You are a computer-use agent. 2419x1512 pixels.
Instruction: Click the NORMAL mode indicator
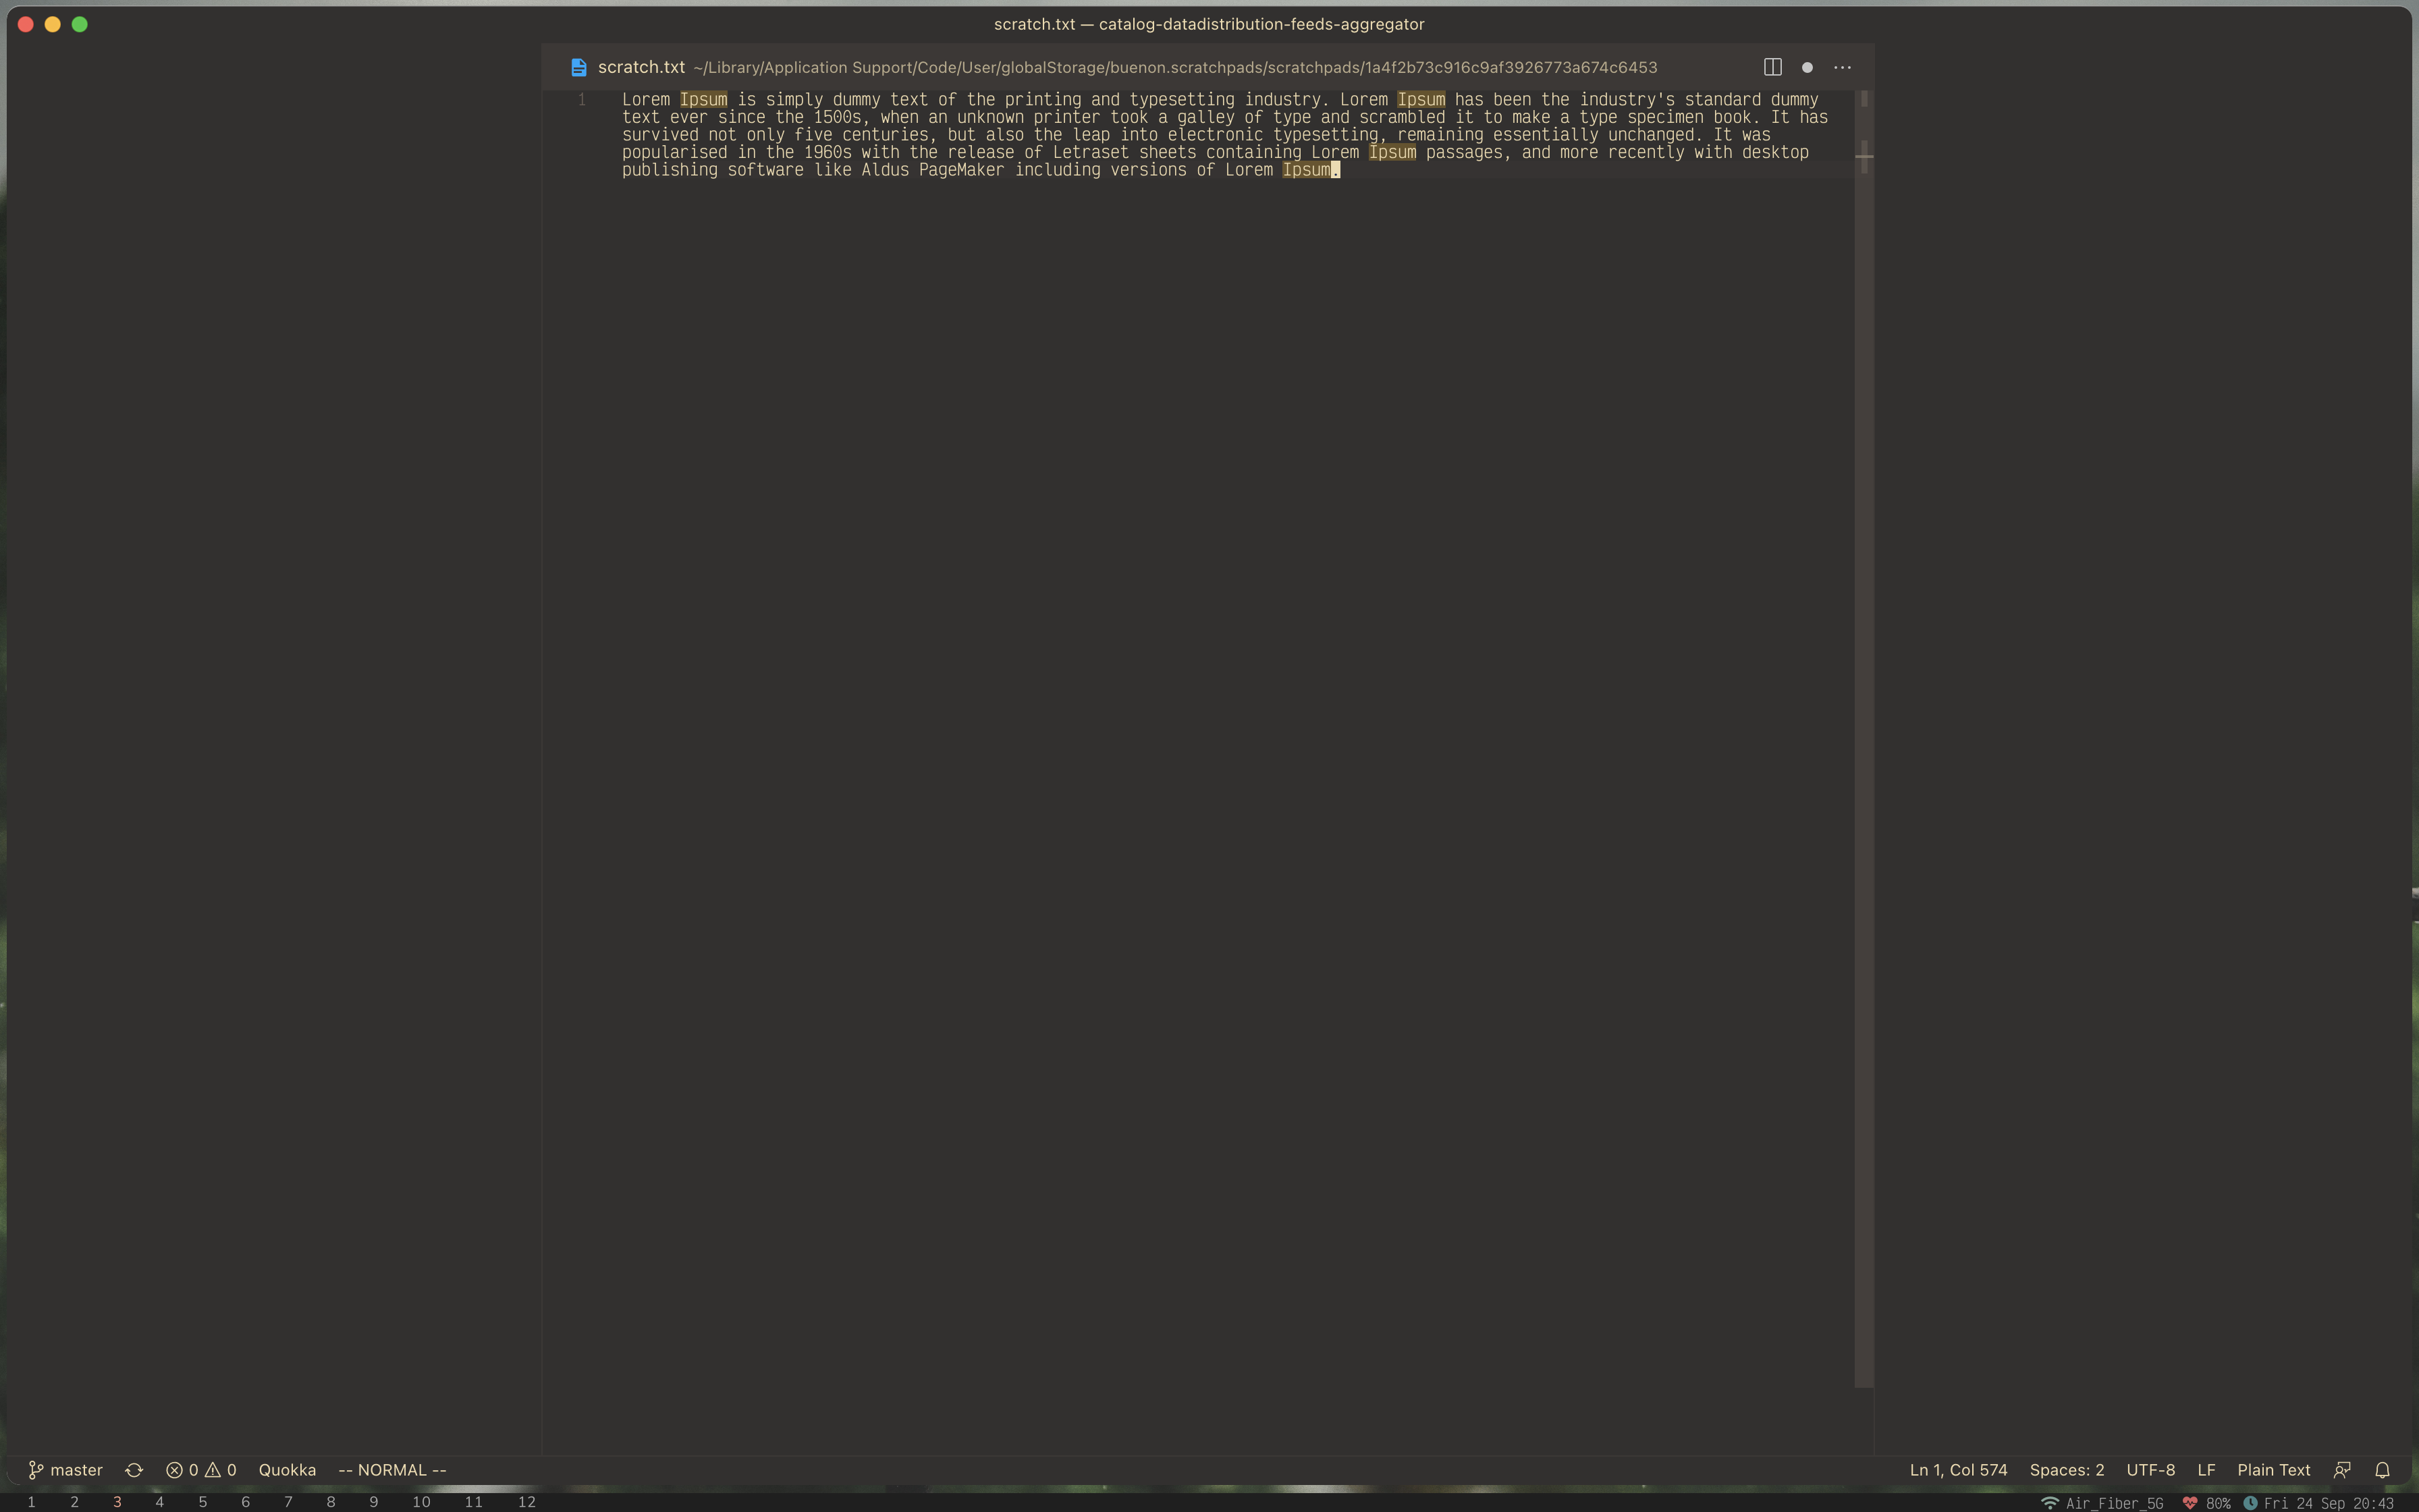(392, 1469)
